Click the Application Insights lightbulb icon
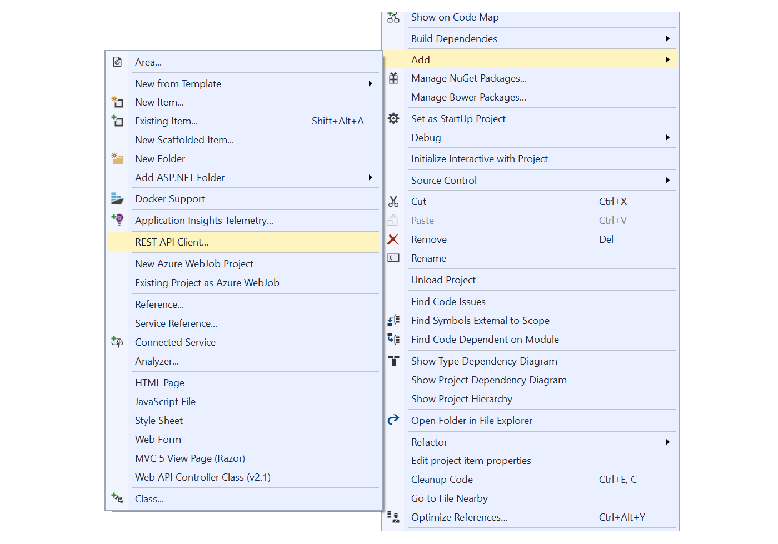The height and width of the screenshot is (544, 778). (x=117, y=220)
